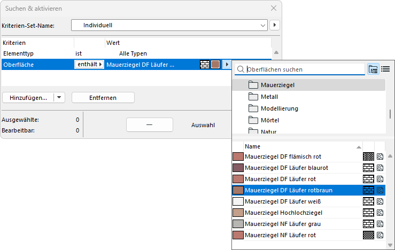Click arrow button next to criteria set dropdown

tap(275, 25)
